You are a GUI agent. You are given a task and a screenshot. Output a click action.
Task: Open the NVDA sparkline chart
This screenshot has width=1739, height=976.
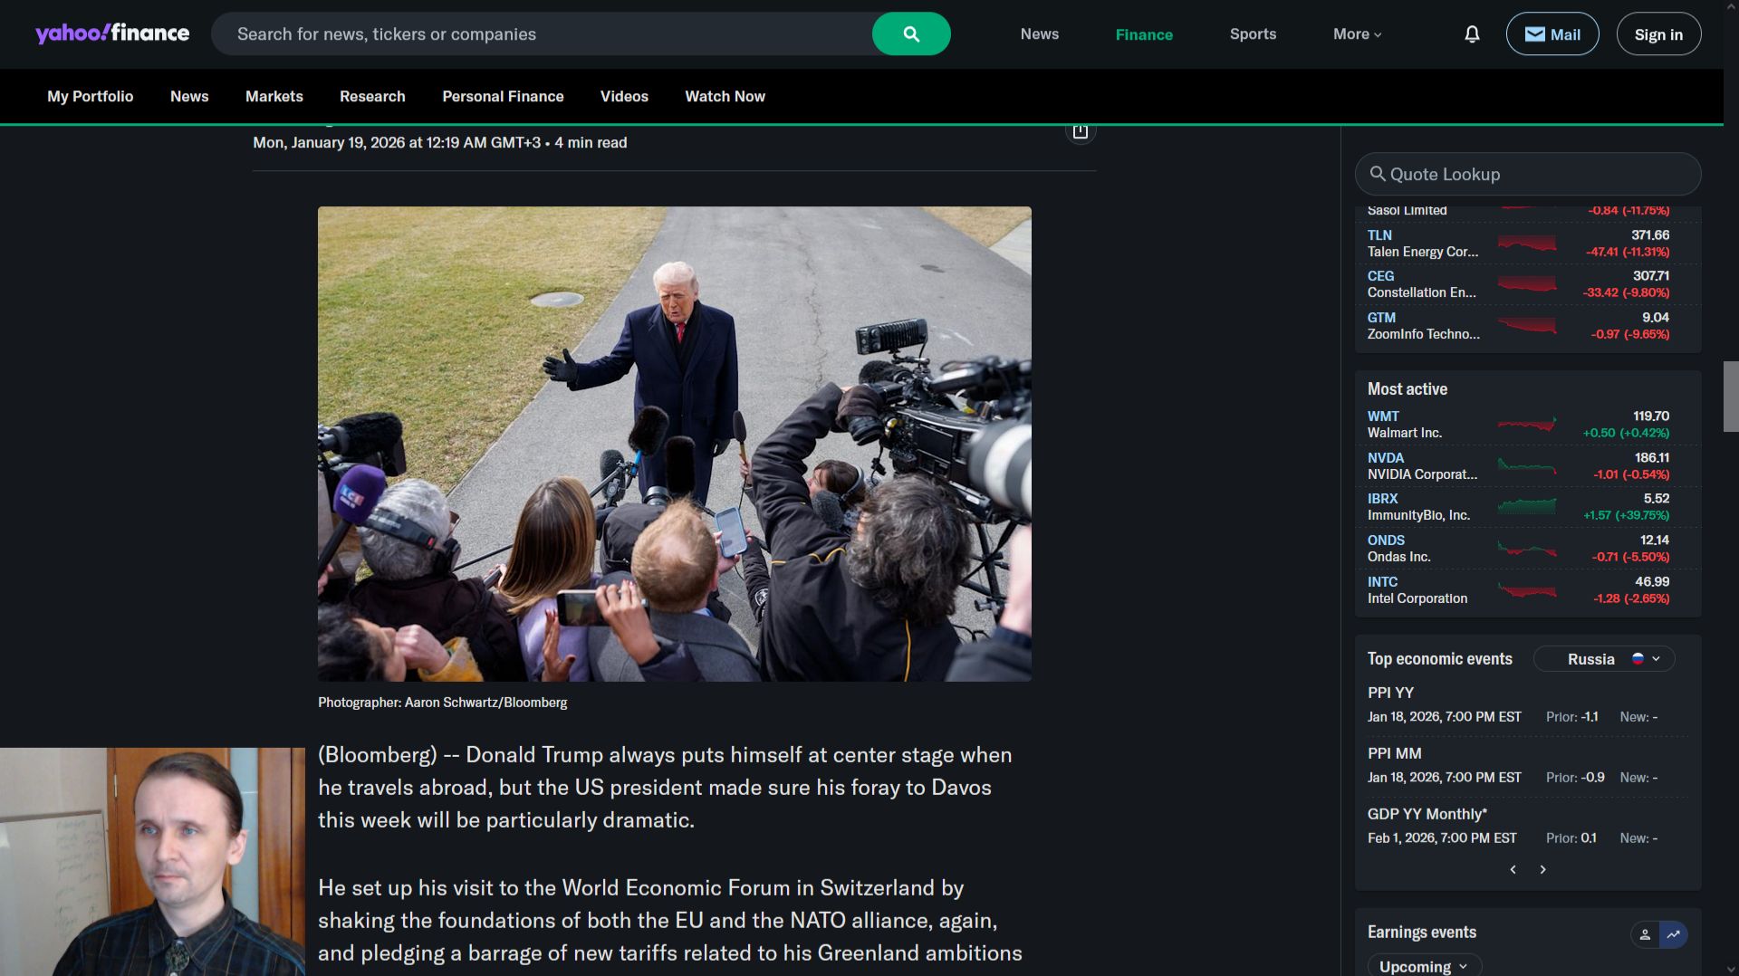click(x=1527, y=466)
